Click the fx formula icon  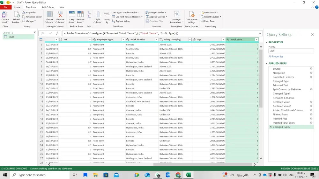click(x=57, y=33)
